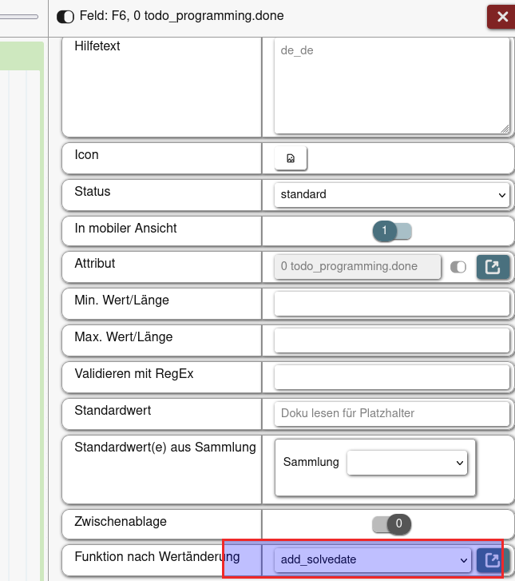Open linked attribute todo_programming.done in new view
Screen dimensions: 515x581
(493, 267)
